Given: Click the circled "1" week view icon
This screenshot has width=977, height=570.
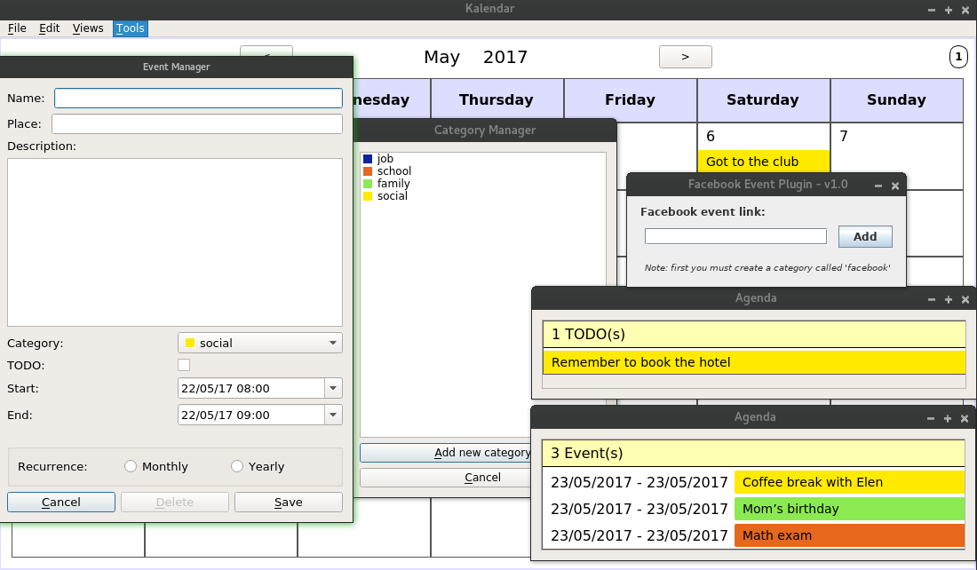Looking at the screenshot, I should [x=957, y=57].
